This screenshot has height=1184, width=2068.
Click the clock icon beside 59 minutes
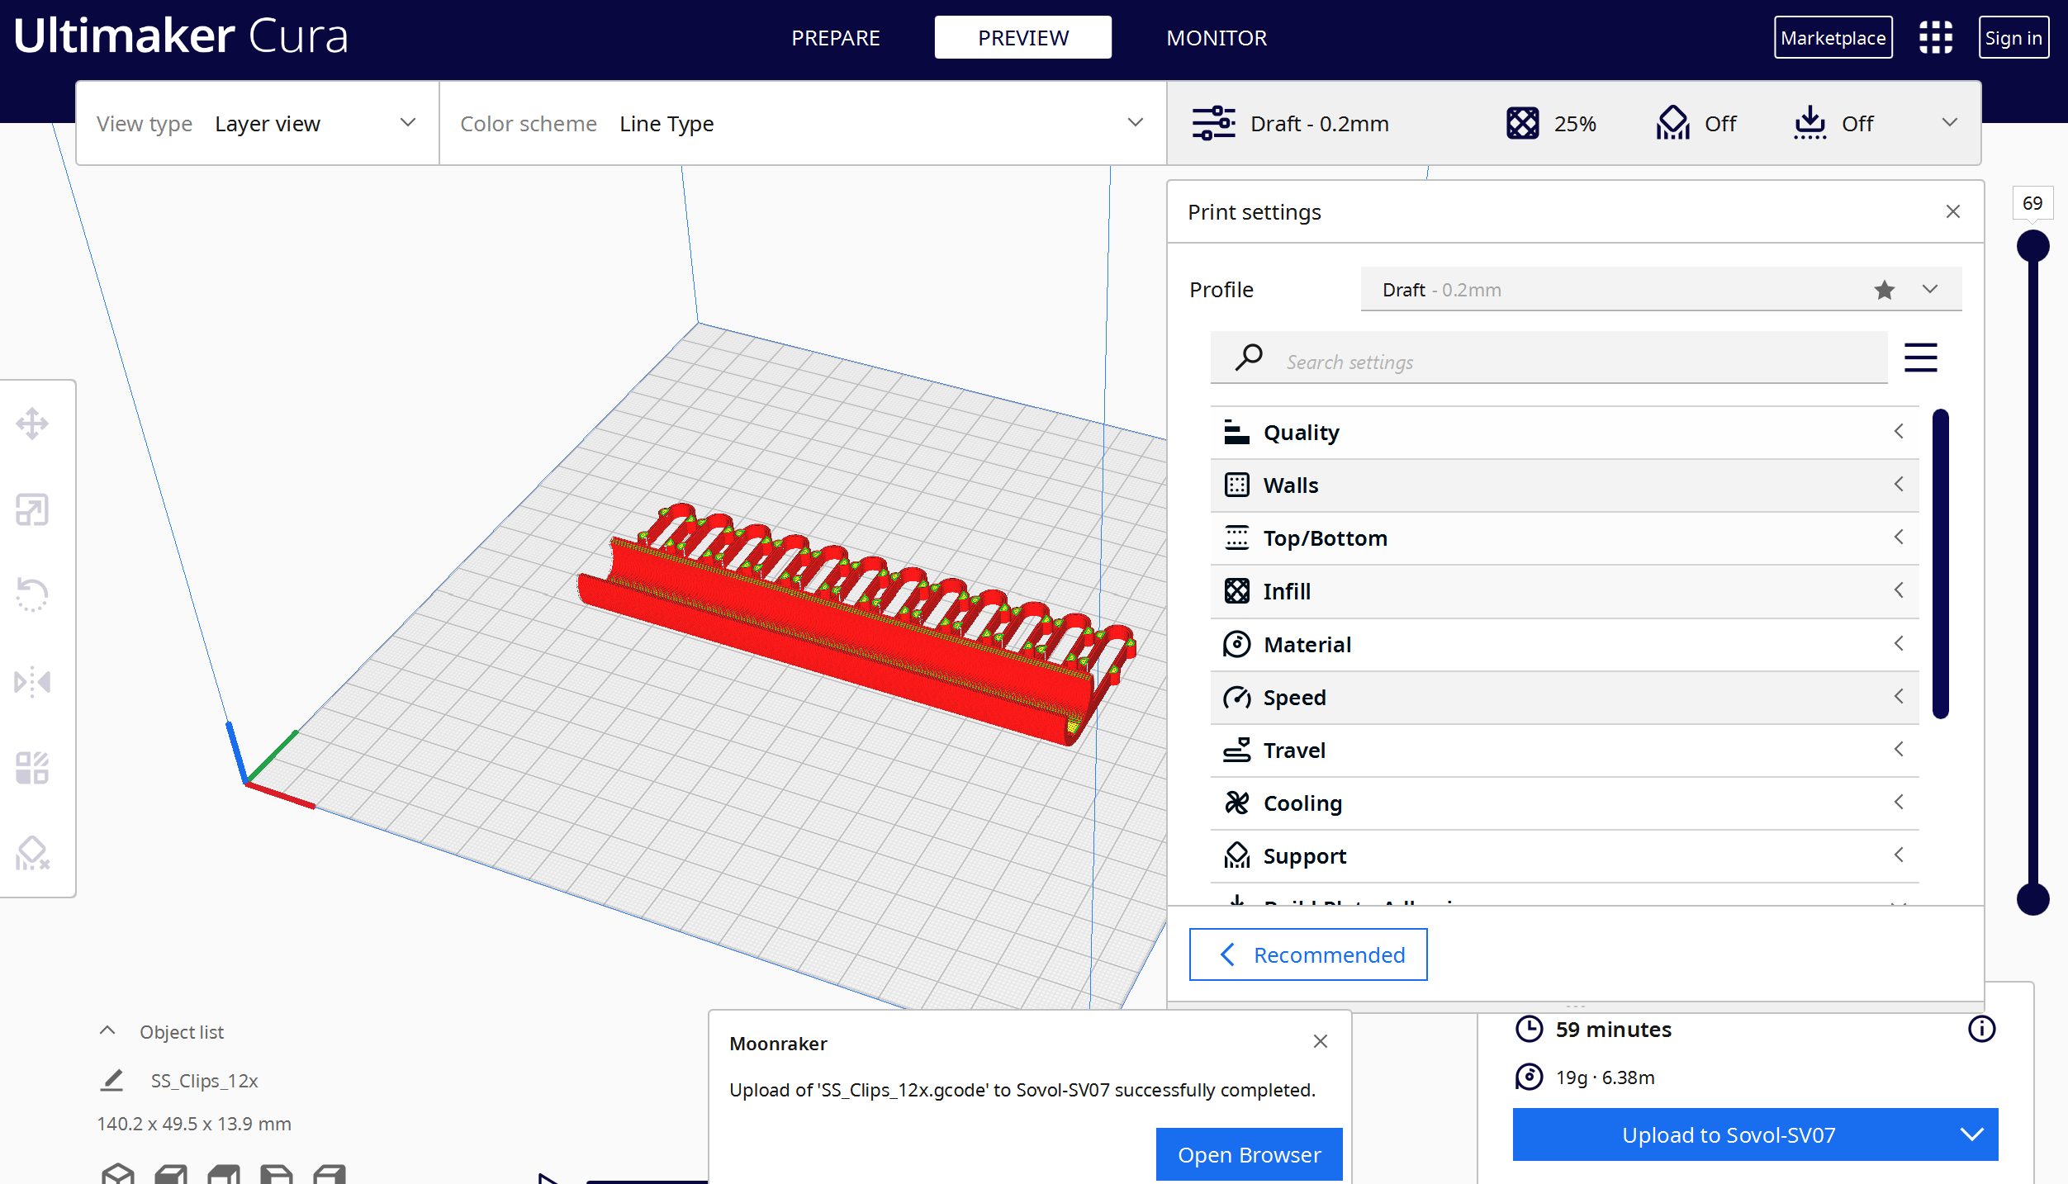(x=1529, y=1029)
